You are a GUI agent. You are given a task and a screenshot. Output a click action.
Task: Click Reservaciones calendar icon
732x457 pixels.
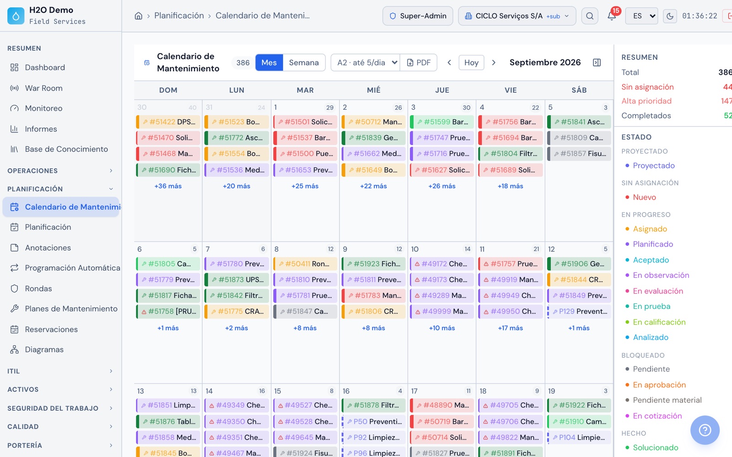[x=15, y=329]
